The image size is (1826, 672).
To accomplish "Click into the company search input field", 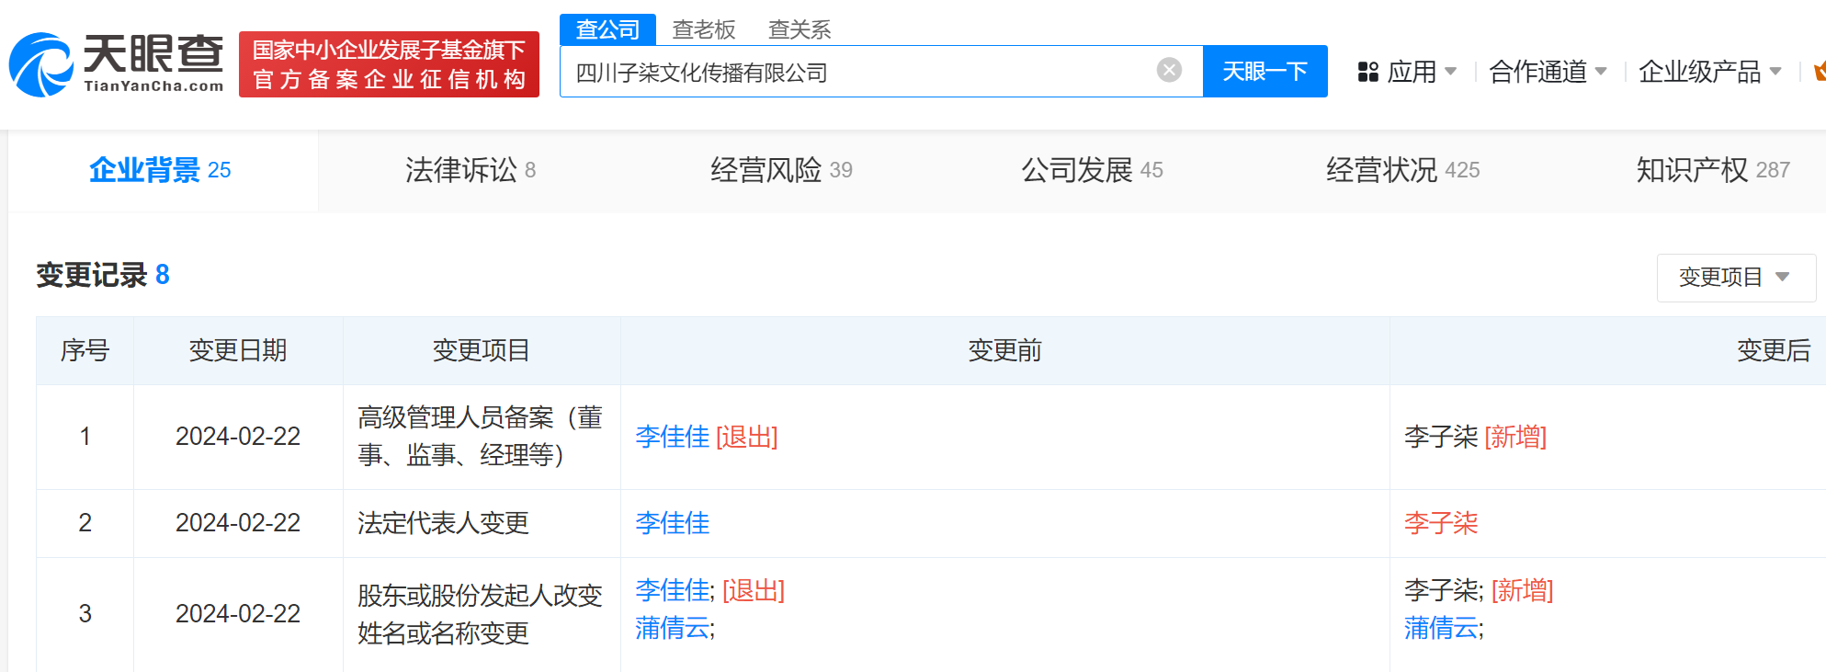I will coord(855,72).
